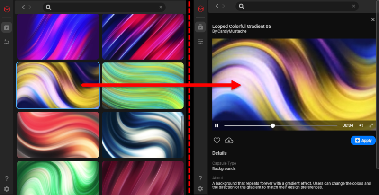Close the Looped Colorful Gradient 05 details
The image size is (379, 195).
tap(373, 19)
